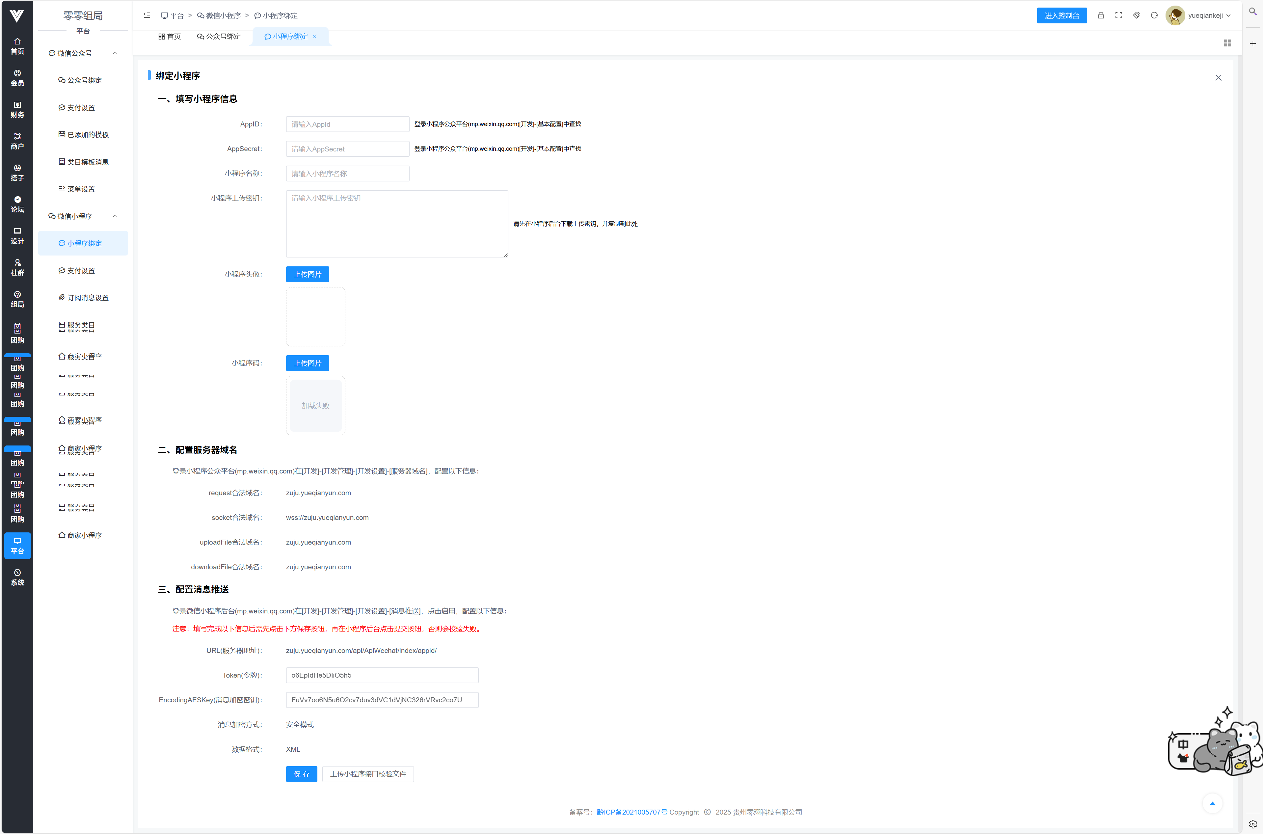Image resolution: width=1263 pixels, height=834 pixels.
Task: Click the grid layout icon
Action: point(1227,43)
